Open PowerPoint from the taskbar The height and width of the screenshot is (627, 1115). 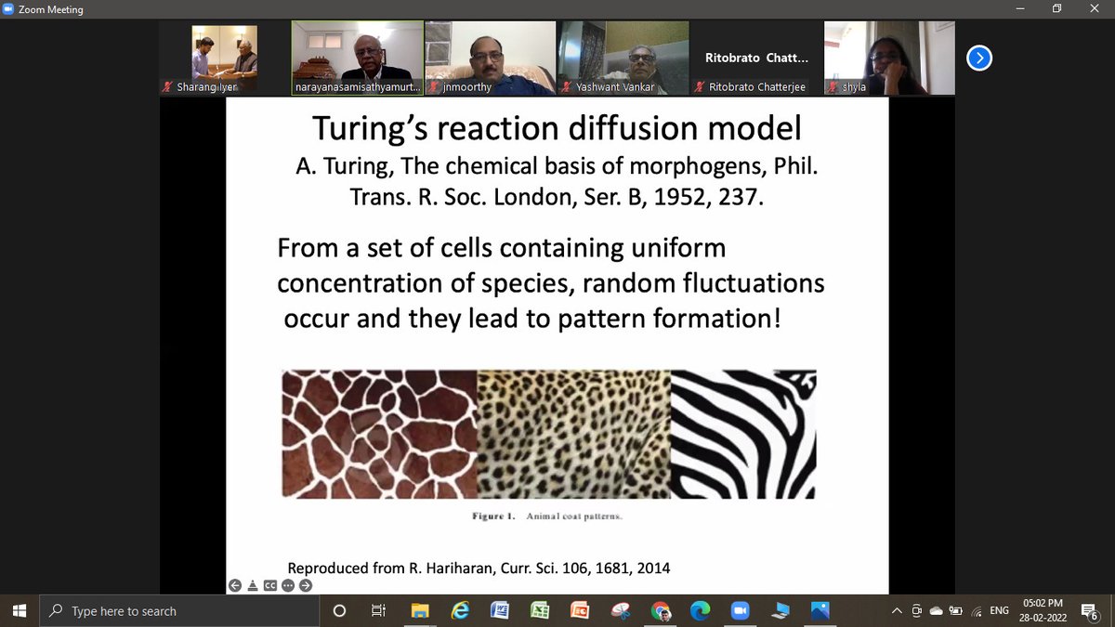click(580, 610)
